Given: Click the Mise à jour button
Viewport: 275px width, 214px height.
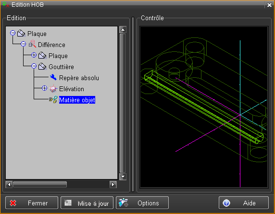Looking at the screenshot, I should [87, 203].
